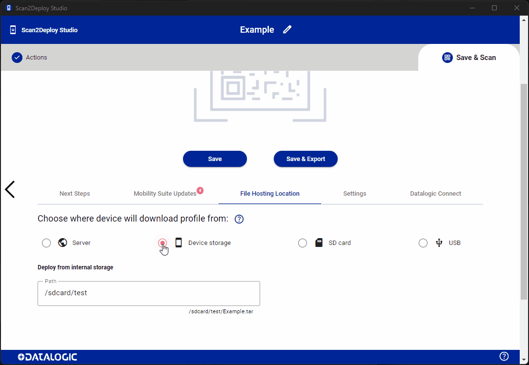Click the /sdcard/test/Example.tar path text
Image resolution: width=529 pixels, height=365 pixels.
[221, 311]
